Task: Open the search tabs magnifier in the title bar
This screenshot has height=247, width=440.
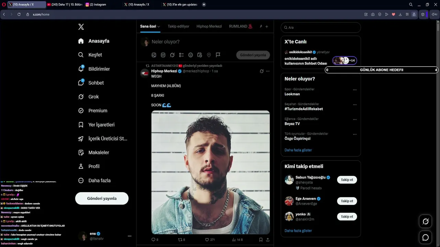Action: pos(411,4)
